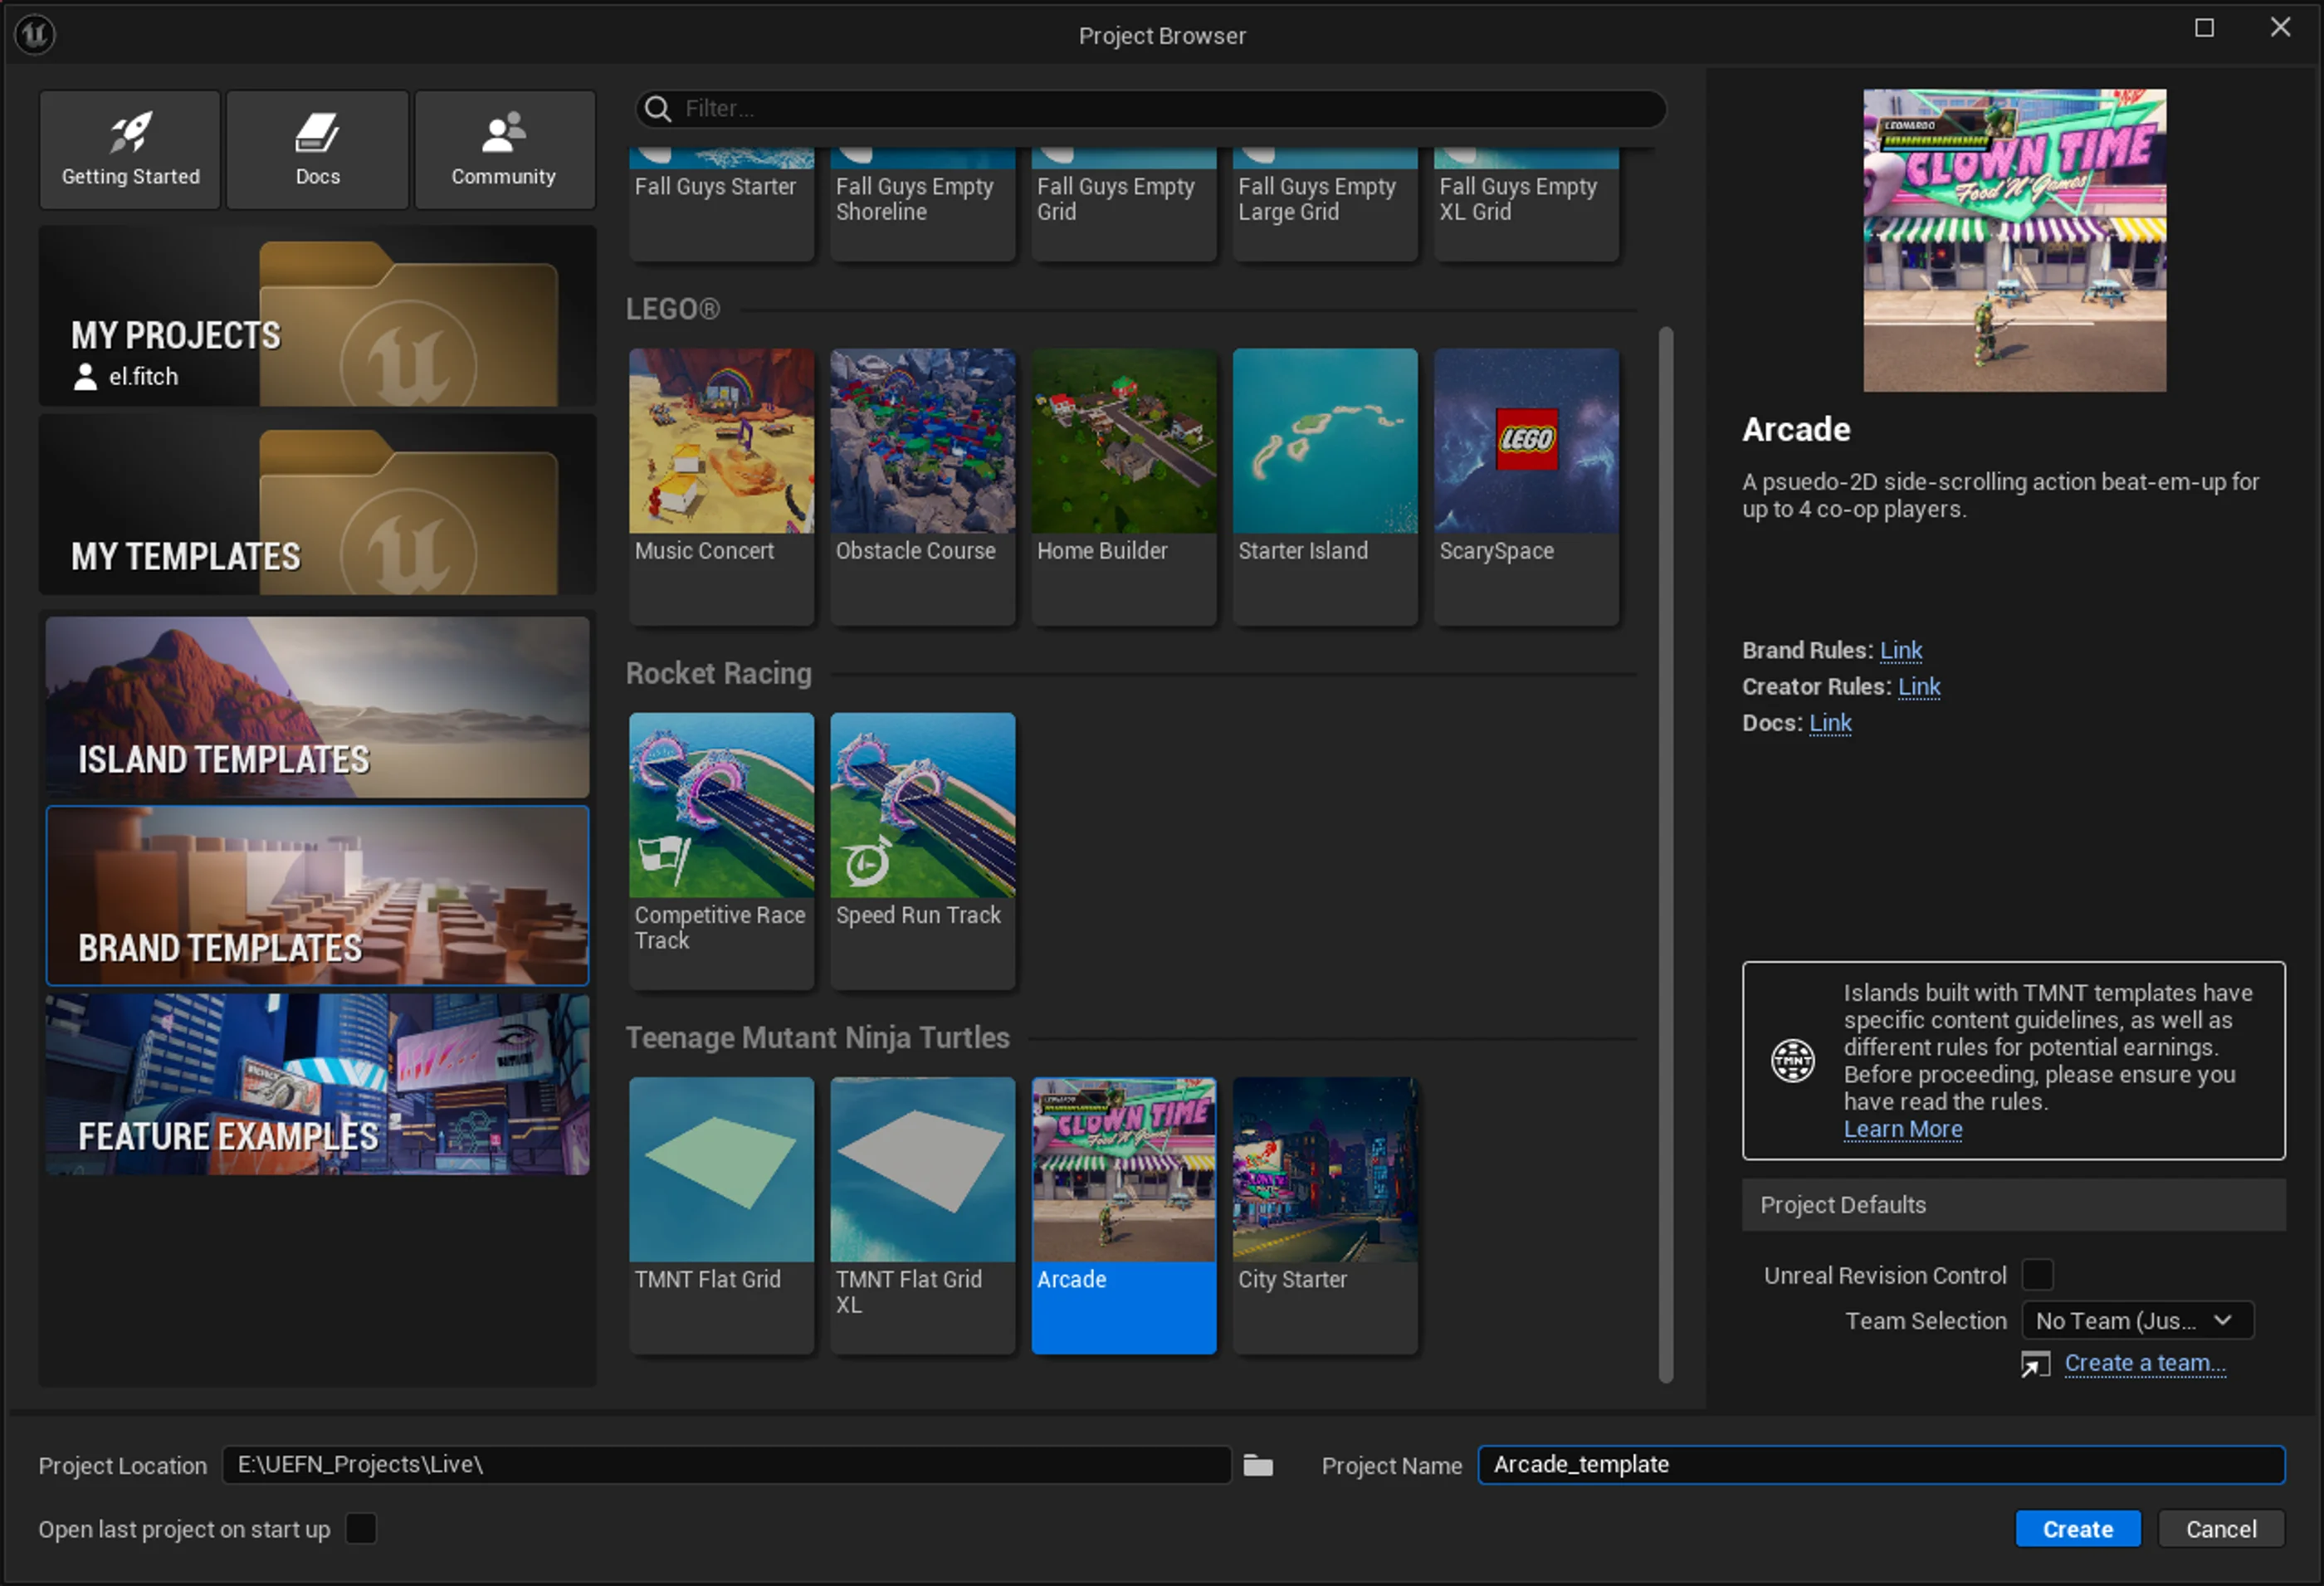Select the Competitive Race Track template
Screen dimensions: 2324x1586
[721, 850]
